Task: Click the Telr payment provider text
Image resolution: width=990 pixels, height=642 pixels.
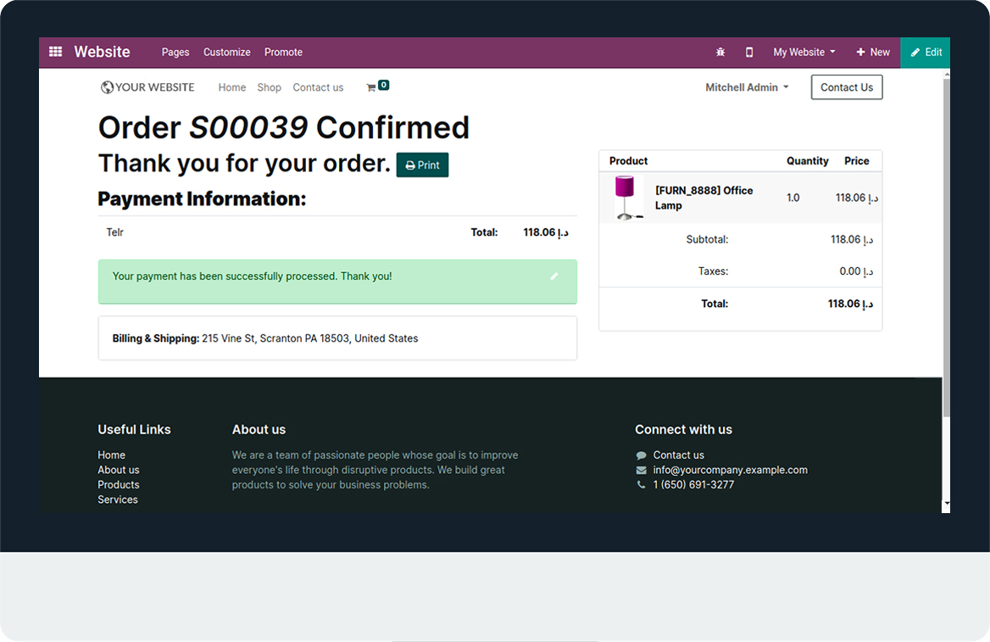Action: [115, 232]
